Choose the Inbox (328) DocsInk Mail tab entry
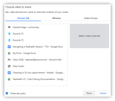This screenshot has width=115, height=101. [36, 60]
